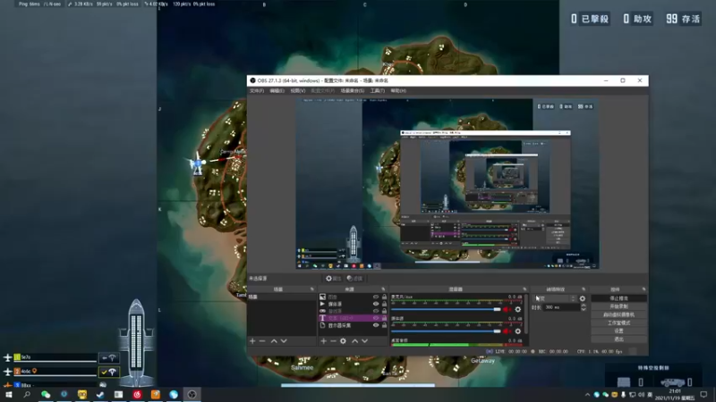The height and width of the screenshot is (402, 716).
Task: Switch to OBS Studio taskbar icon
Action: [x=192, y=394]
